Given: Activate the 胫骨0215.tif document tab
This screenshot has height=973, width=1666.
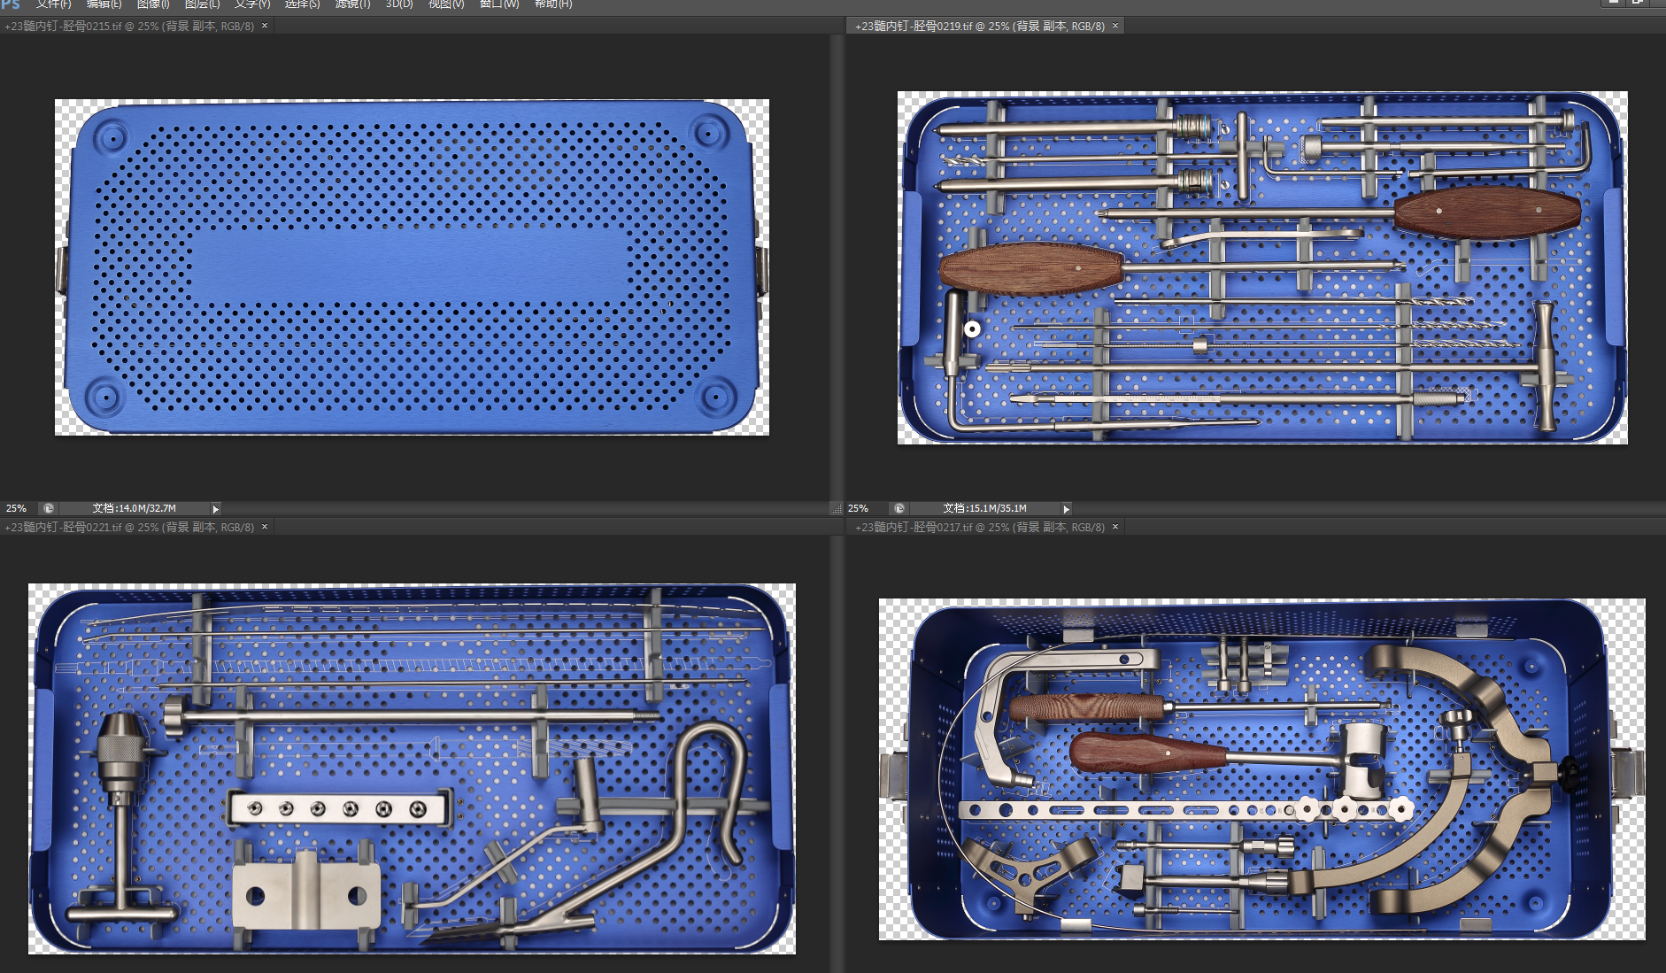Looking at the screenshot, I should [x=129, y=27].
